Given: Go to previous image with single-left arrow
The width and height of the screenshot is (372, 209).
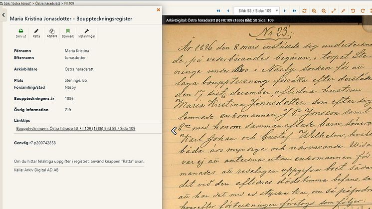Looking at the screenshot, I should click(228, 10).
